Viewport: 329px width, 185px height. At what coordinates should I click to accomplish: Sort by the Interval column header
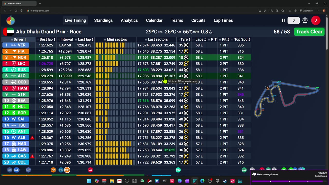click(x=65, y=39)
